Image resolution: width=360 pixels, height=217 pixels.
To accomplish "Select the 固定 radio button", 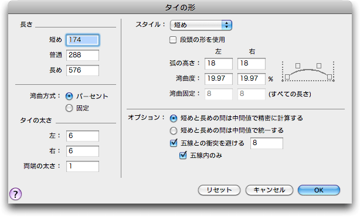I will click(x=69, y=108).
